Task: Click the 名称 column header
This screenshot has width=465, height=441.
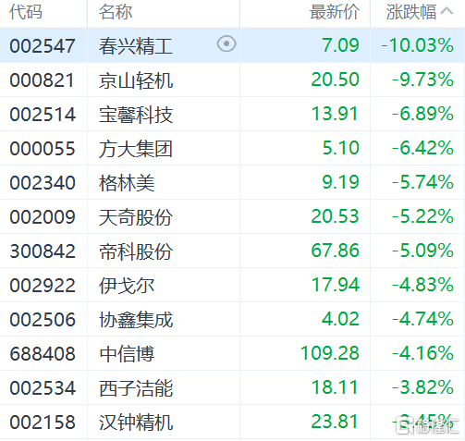Action: click(116, 12)
